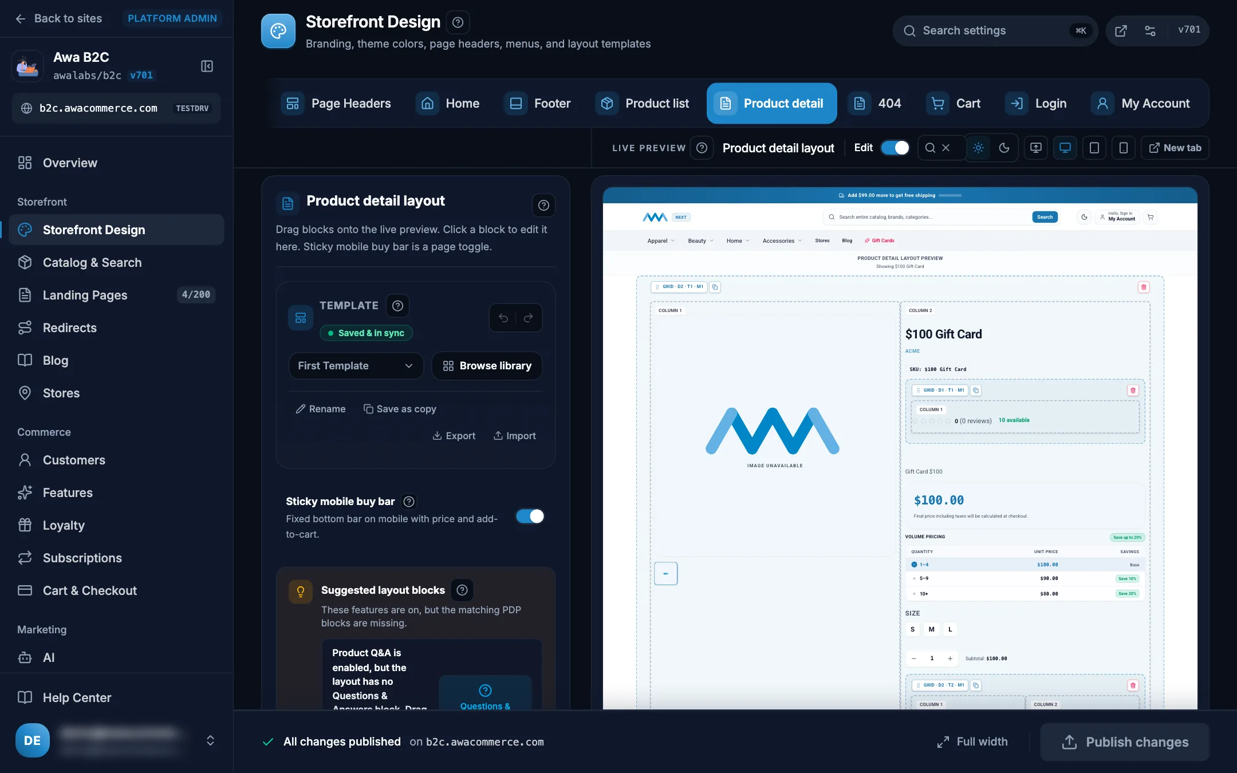Click the presentation screen preview icon

pyautogui.click(x=1035, y=148)
